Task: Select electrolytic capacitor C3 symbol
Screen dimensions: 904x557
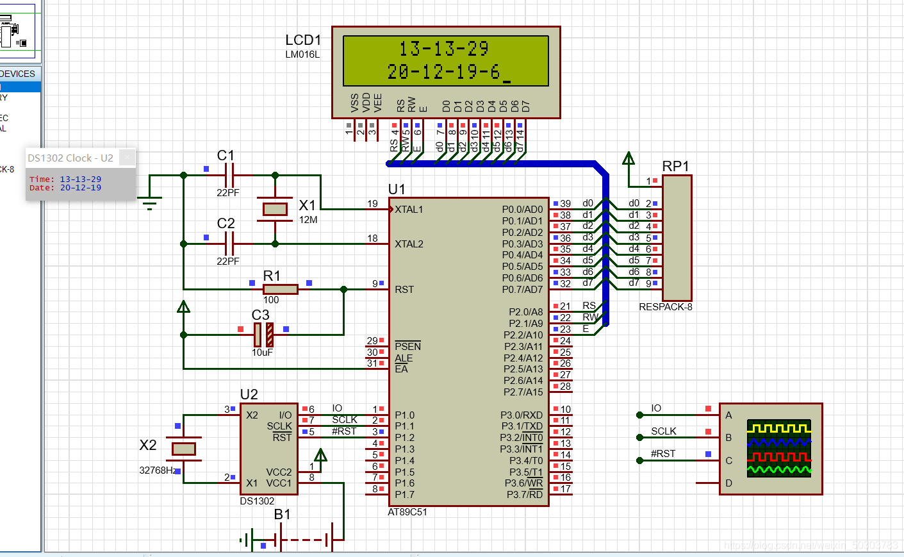Action: [263, 335]
